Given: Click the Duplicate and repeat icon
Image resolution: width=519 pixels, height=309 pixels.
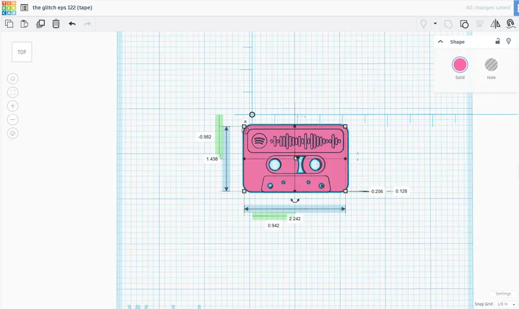Looking at the screenshot, I should coord(40,24).
